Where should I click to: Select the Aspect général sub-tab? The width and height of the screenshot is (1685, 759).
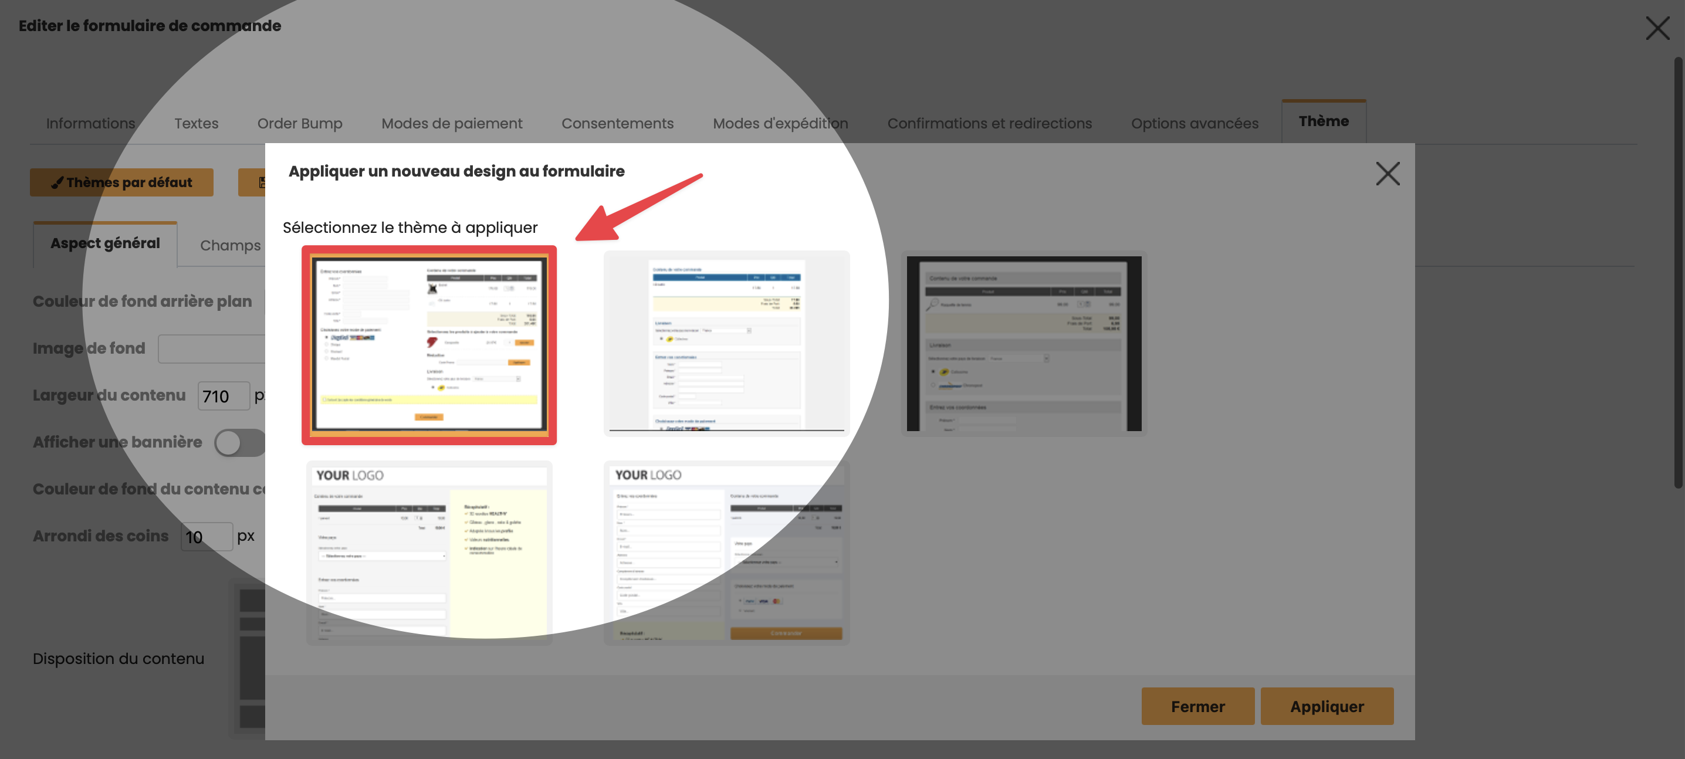point(106,243)
